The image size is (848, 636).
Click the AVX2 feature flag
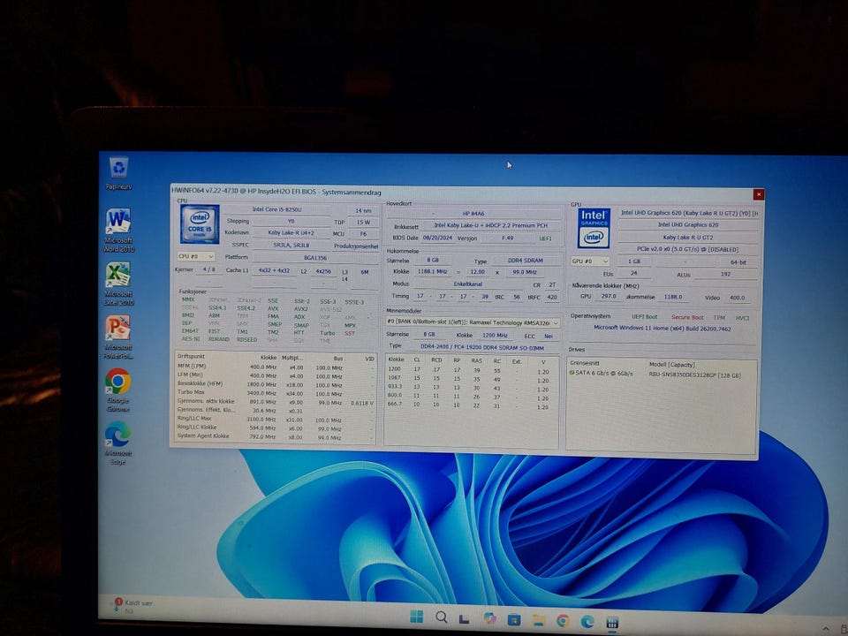click(300, 309)
